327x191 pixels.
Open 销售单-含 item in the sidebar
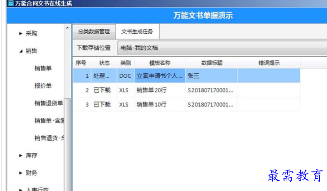49,121
